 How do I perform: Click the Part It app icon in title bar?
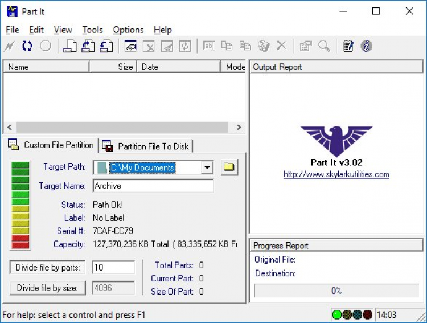coord(12,11)
